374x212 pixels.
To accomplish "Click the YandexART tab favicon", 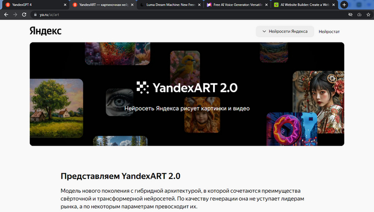I will click(x=75, y=5).
